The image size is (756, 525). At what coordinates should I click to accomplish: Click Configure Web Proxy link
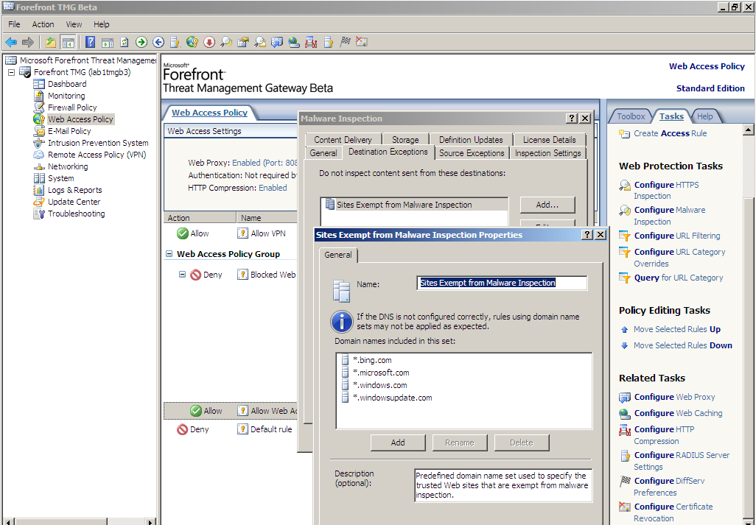(674, 397)
